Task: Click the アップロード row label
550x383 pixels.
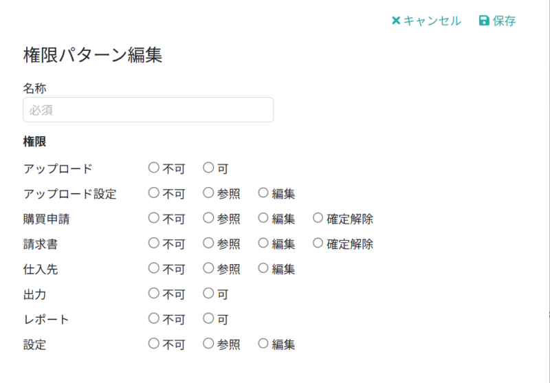Action: (x=58, y=168)
